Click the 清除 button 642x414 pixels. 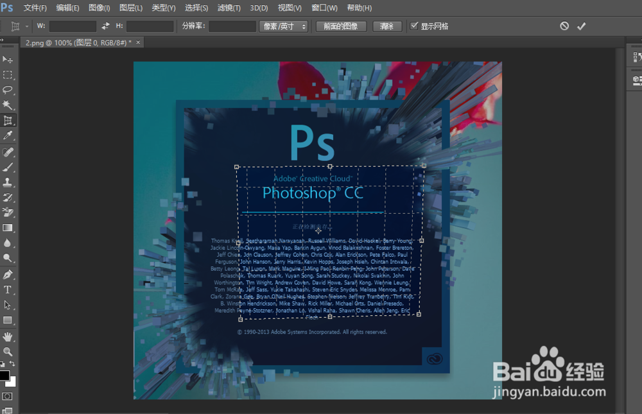click(x=386, y=26)
